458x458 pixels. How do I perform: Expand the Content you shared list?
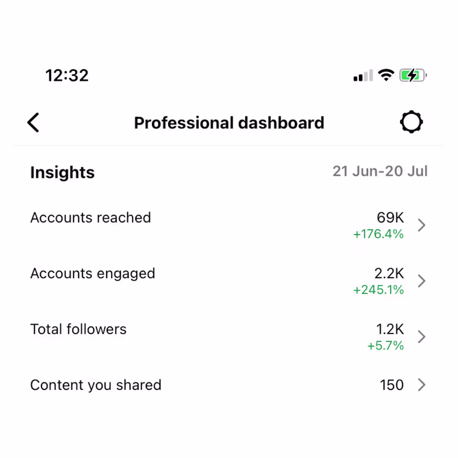[x=96, y=385]
